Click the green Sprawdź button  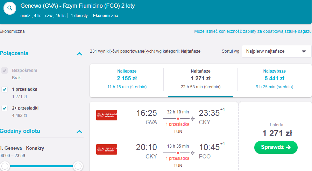click(276, 147)
